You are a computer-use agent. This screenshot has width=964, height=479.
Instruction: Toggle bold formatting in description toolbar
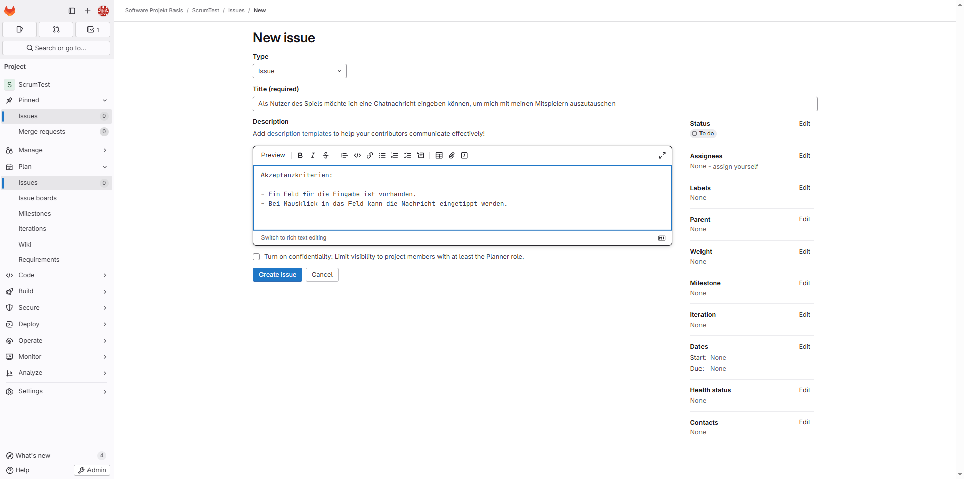(300, 156)
